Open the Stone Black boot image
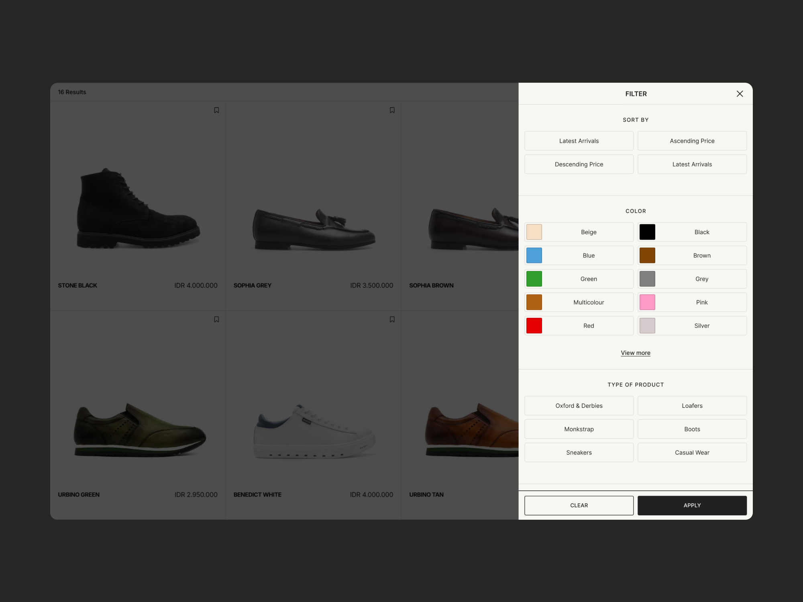803x602 pixels. tap(139, 208)
